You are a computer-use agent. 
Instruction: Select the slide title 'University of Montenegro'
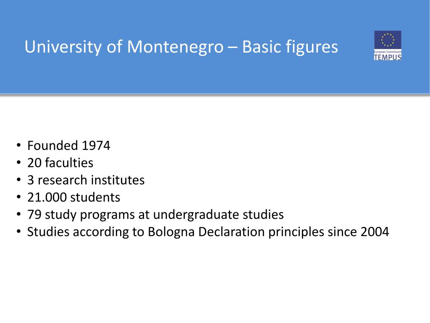point(124,47)
